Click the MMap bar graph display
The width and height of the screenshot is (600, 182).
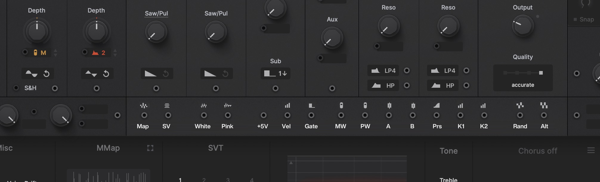109,176
